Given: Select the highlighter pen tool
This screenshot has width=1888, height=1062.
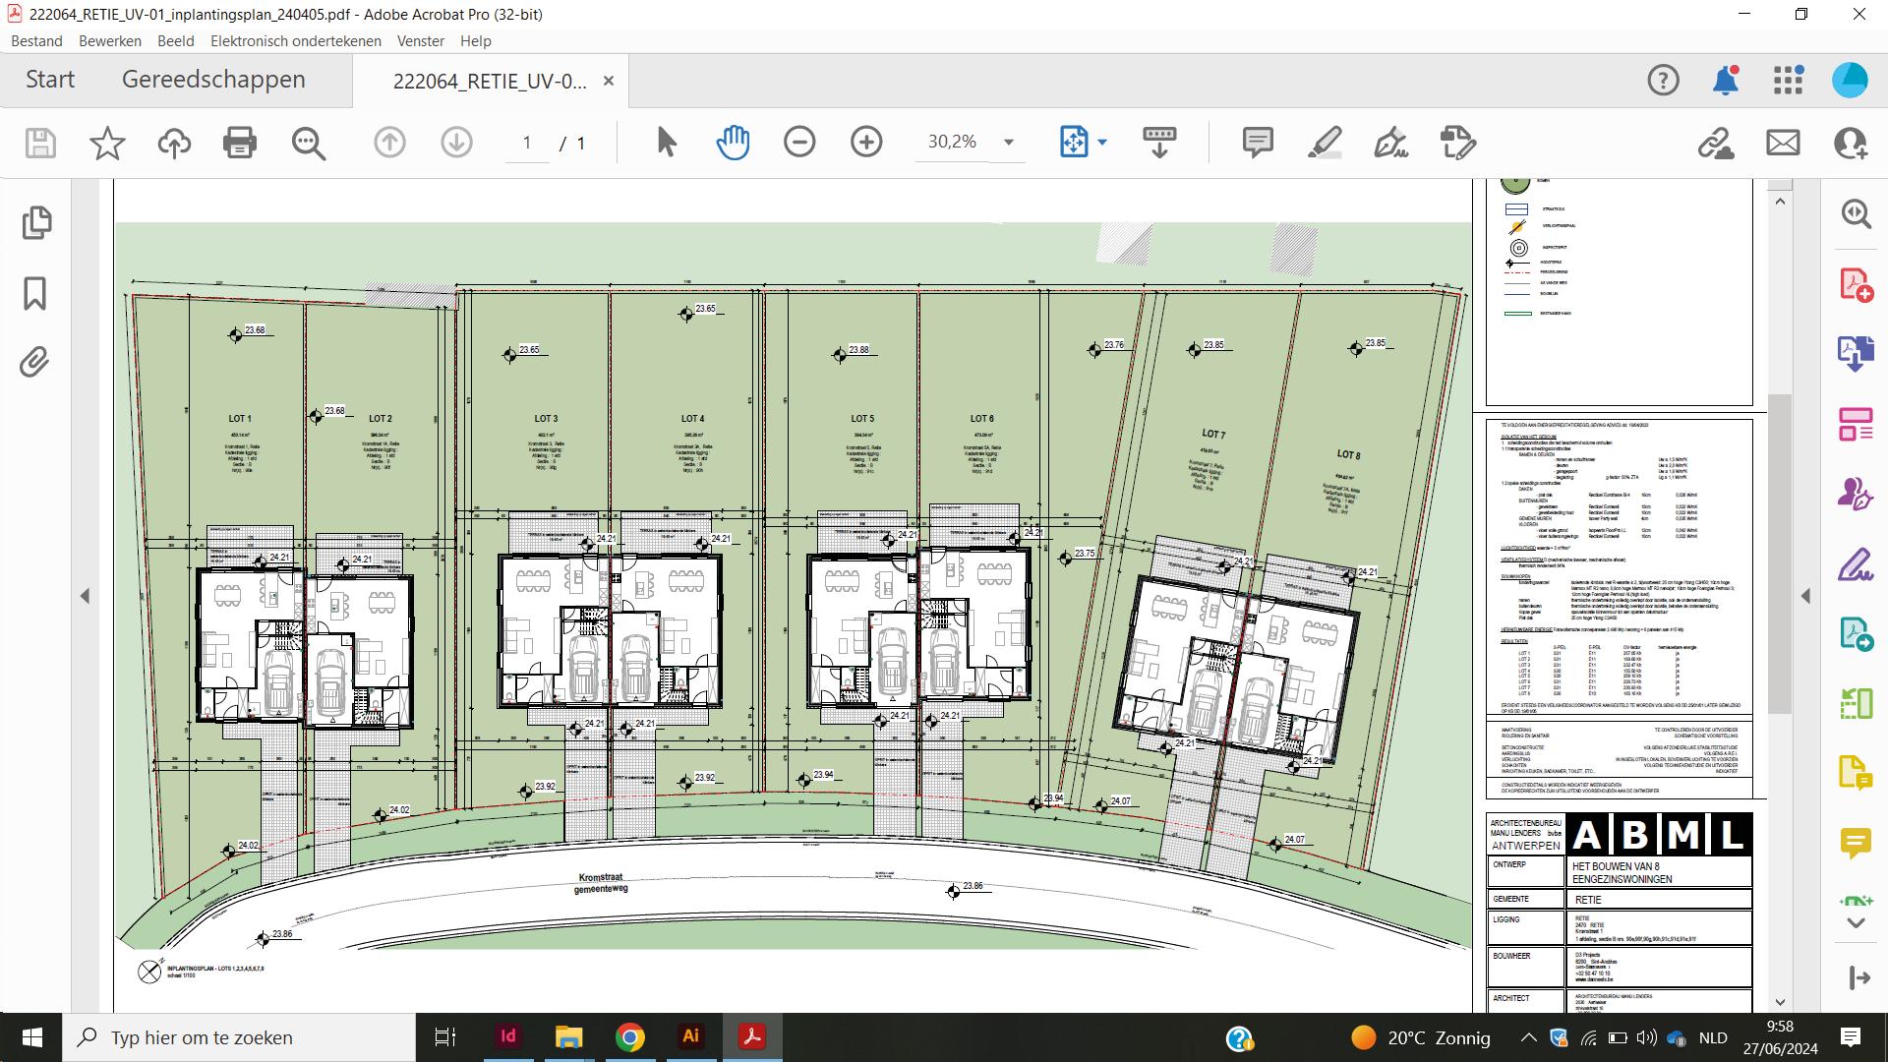Looking at the screenshot, I should click(x=1325, y=143).
